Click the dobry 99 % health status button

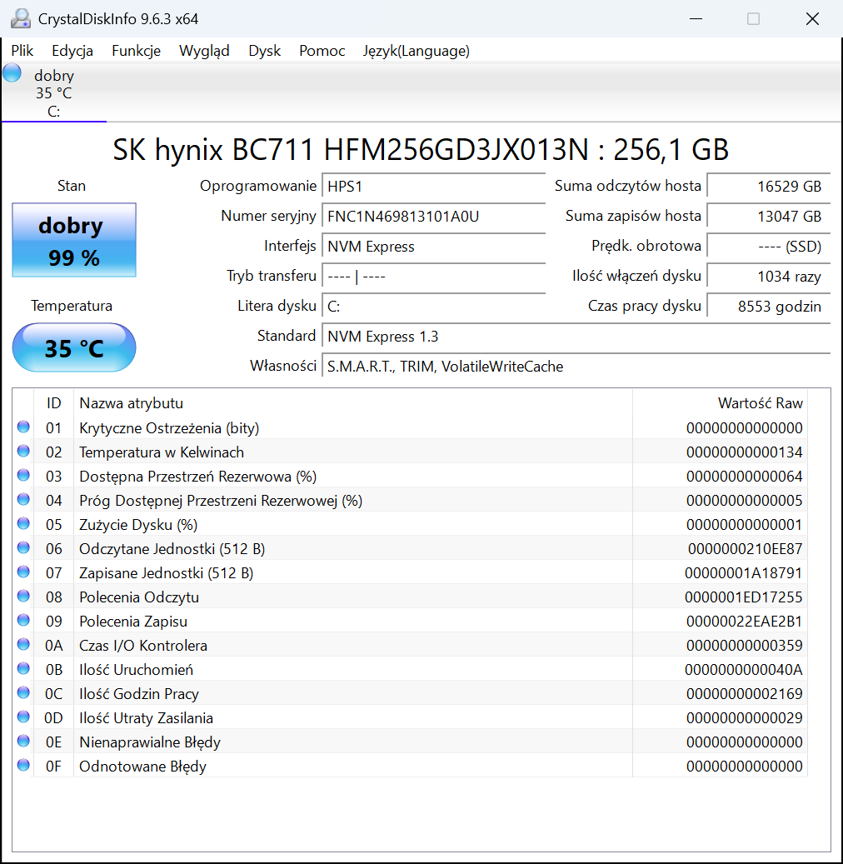click(x=74, y=241)
